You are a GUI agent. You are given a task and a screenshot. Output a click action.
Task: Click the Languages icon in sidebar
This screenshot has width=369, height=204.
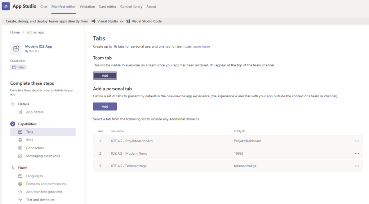20,176
